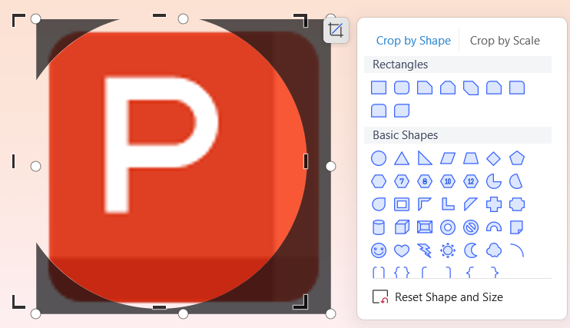Choose the double bracket shape
This screenshot has height=328, width=570.
(x=379, y=273)
